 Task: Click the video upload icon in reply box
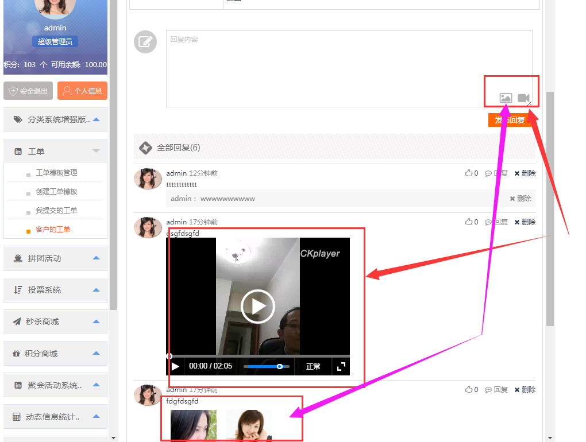coord(523,98)
